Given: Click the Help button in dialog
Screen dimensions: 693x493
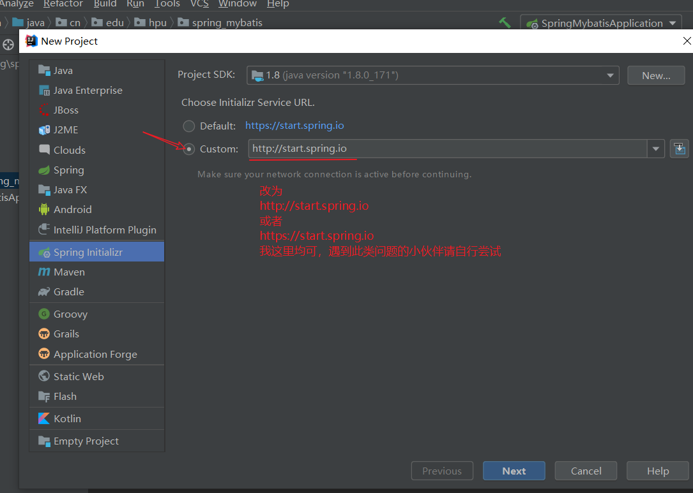Looking at the screenshot, I should click(x=658, y=471).
